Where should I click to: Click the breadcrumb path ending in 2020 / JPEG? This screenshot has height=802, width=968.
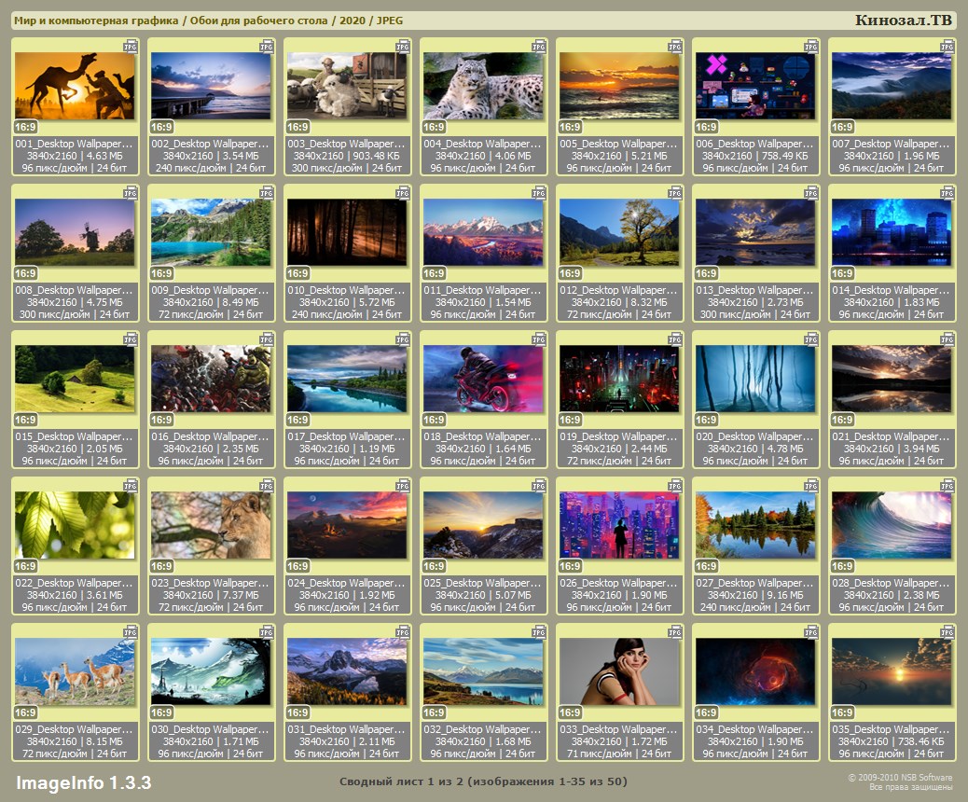coord(202,21)
